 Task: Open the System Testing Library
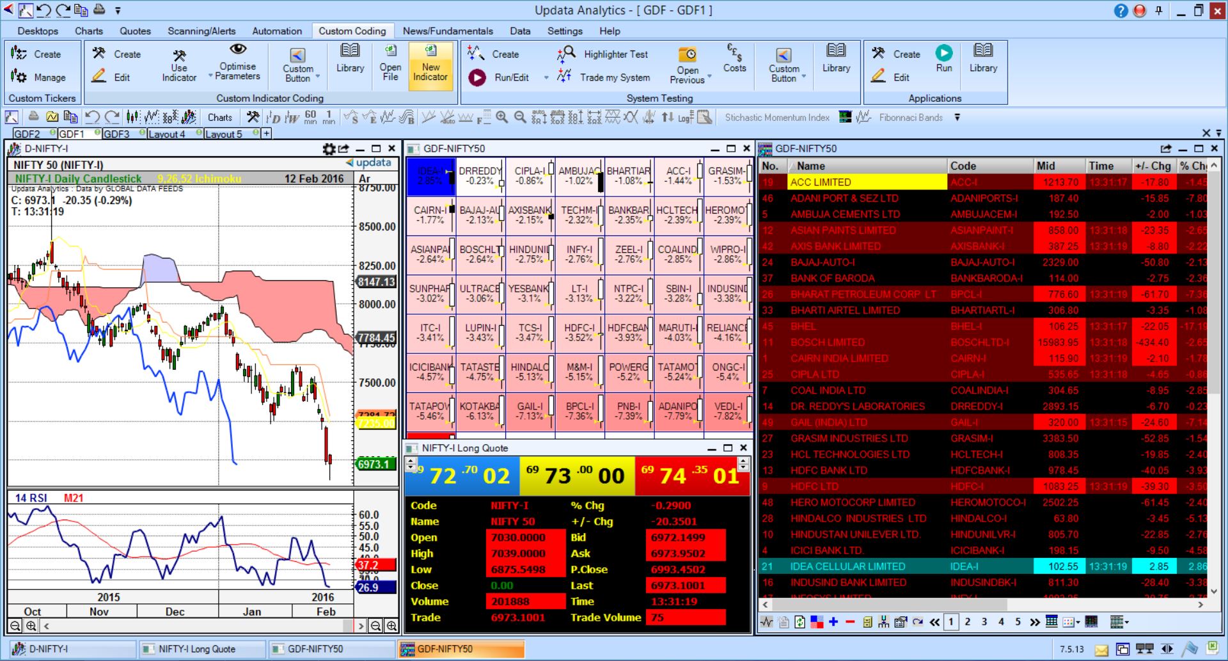836,58
